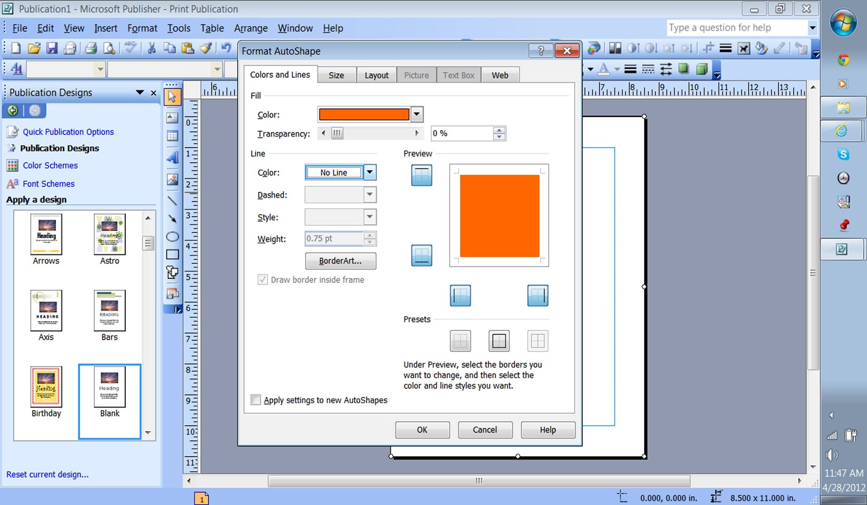Open the Arrange menu

[251, 28]
